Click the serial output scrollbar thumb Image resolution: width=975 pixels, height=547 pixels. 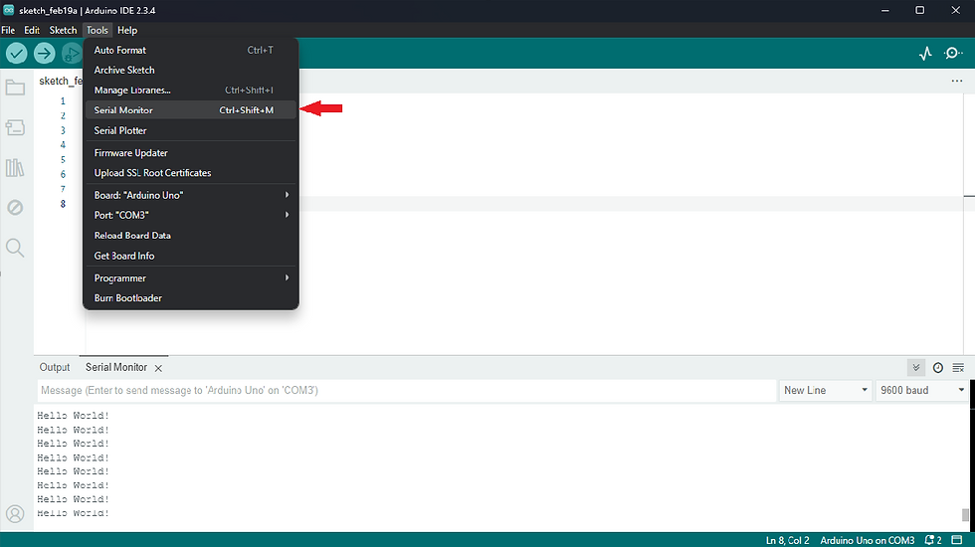point(965,515)
